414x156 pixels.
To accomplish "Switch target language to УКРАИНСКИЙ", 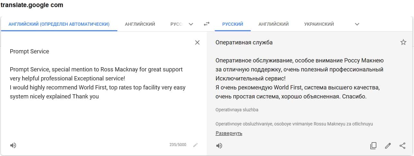I will (x=319, y=24).
